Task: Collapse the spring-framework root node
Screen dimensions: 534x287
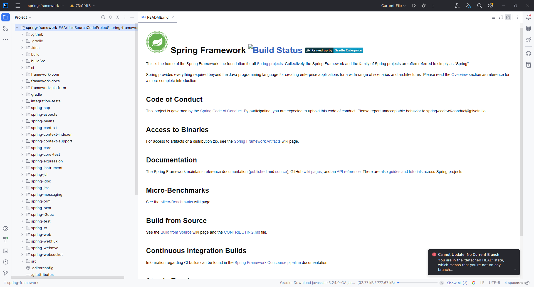Action: click(x=17, y=28)
